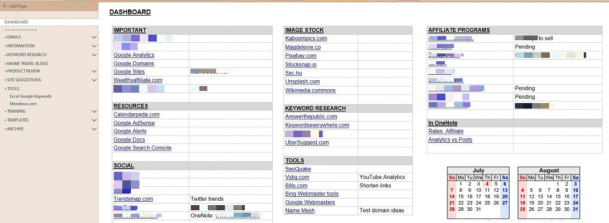Open the Mondovo.com subpage
609x223 pixels.
[23, 104]
